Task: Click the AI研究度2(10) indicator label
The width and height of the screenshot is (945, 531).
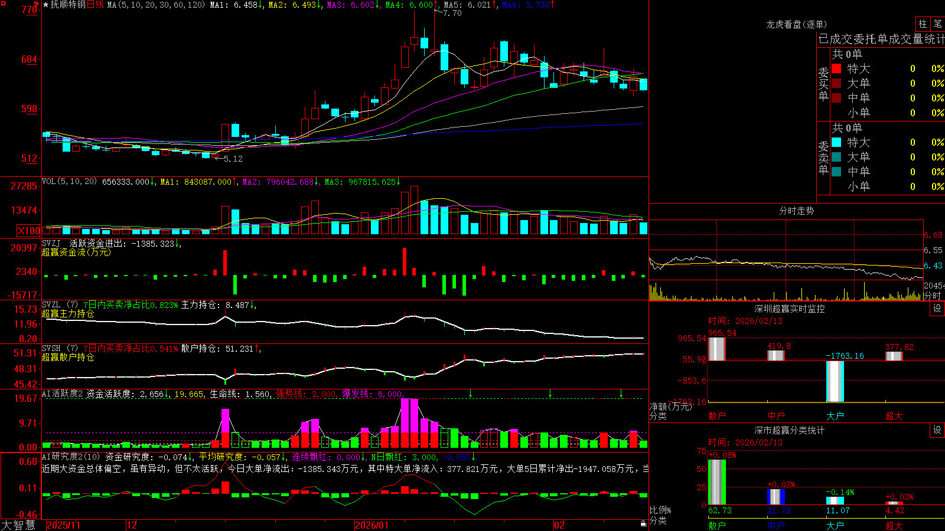Action: 71,457
